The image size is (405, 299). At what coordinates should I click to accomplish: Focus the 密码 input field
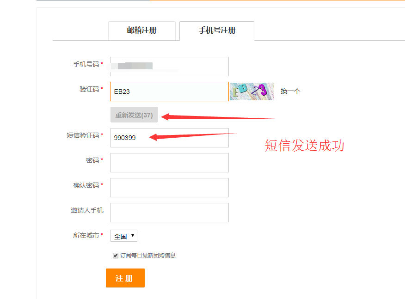click(x=169, y=163)
